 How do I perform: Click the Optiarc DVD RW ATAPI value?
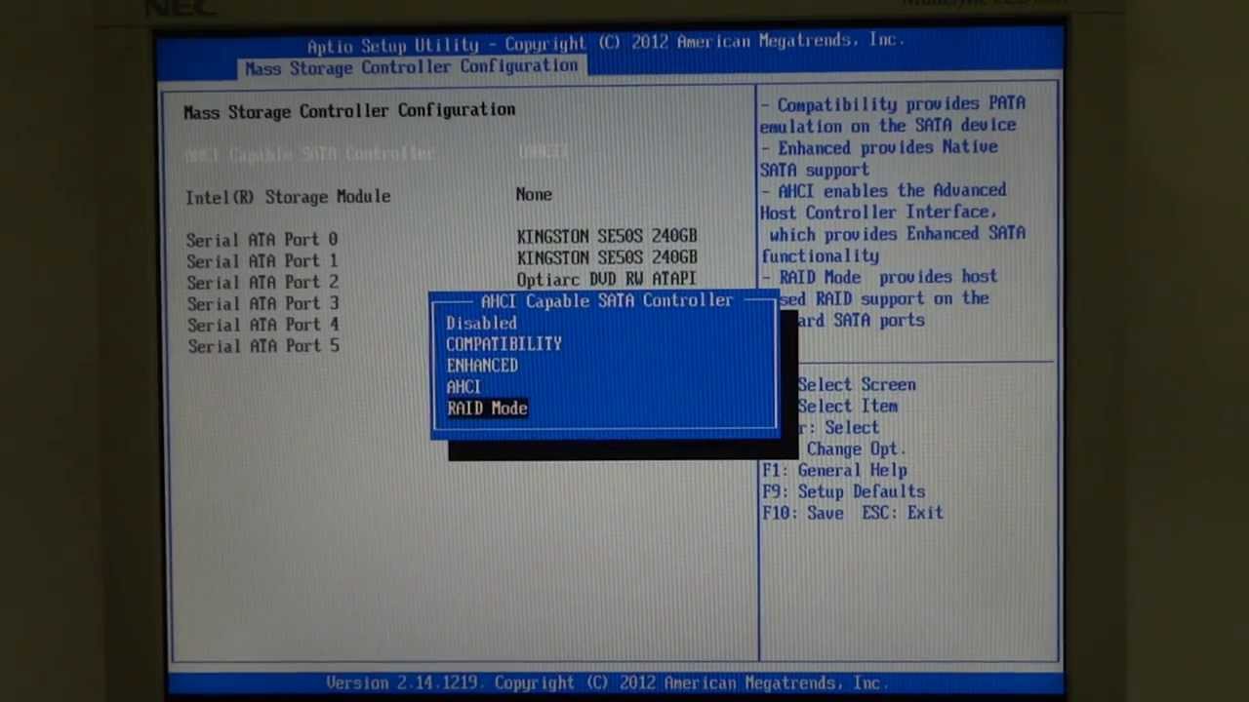(606, 279)
